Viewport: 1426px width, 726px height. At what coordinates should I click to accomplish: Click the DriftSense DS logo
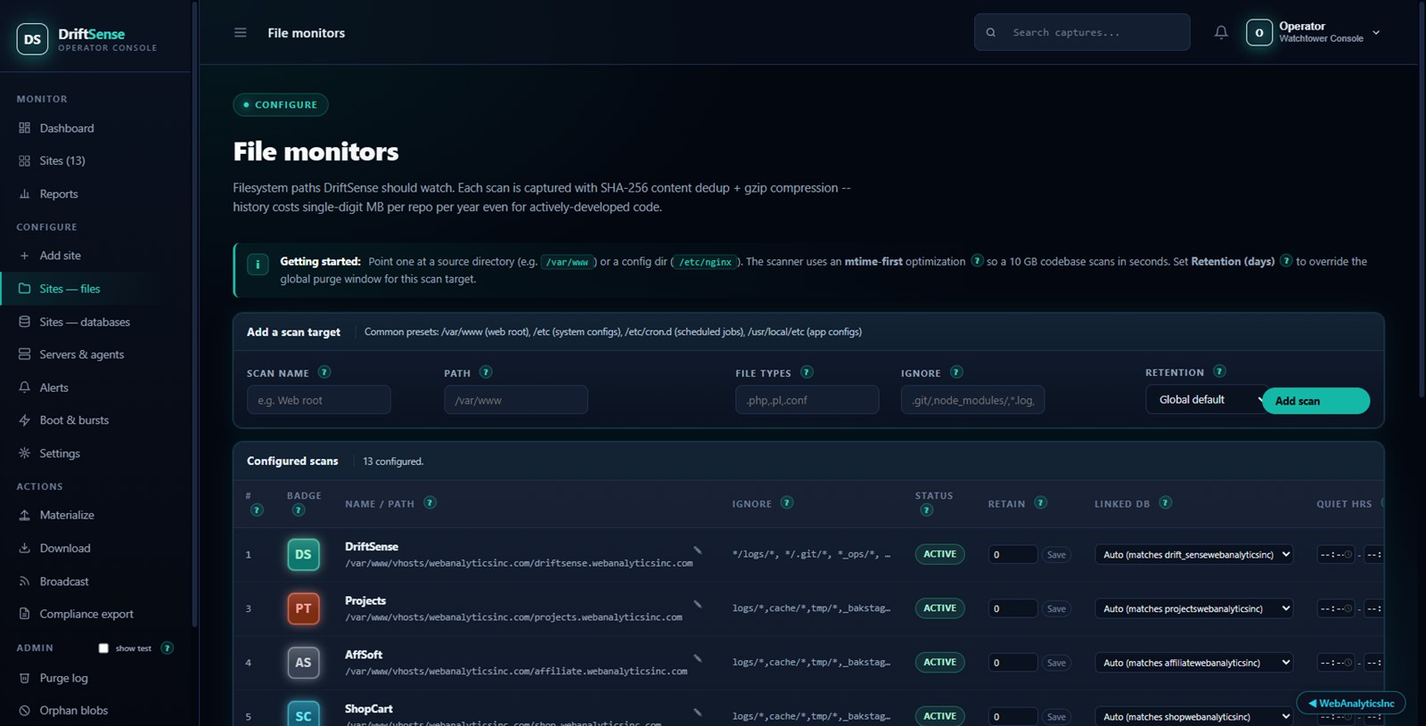(32, 39)
